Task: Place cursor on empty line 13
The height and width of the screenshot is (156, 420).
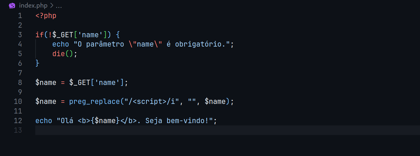Action: [175, 130]
